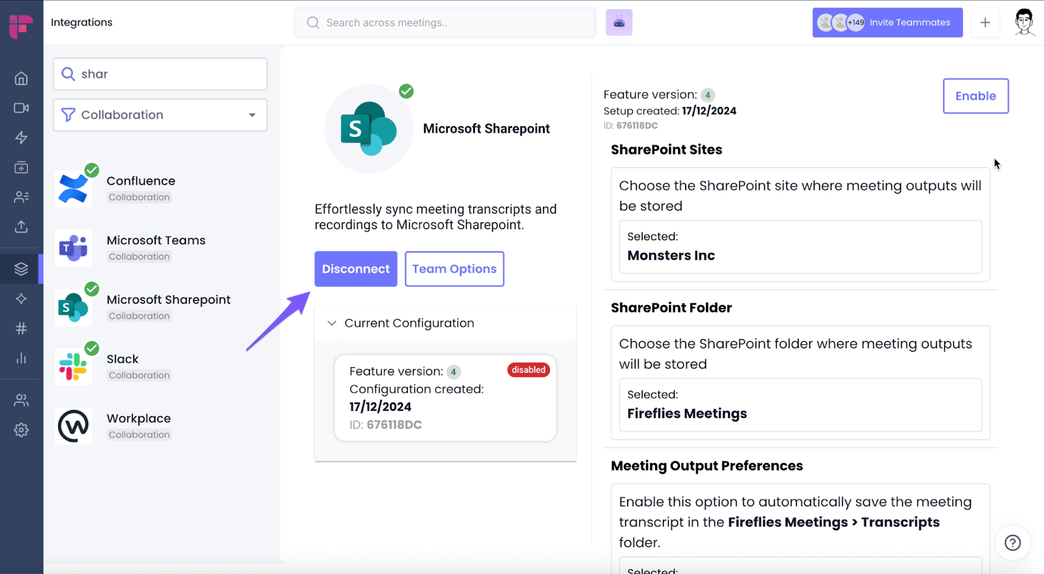Click Collaboration tag under Workplace
The width and height of the screenshot is (1044, 574).
tap(139, 434)
